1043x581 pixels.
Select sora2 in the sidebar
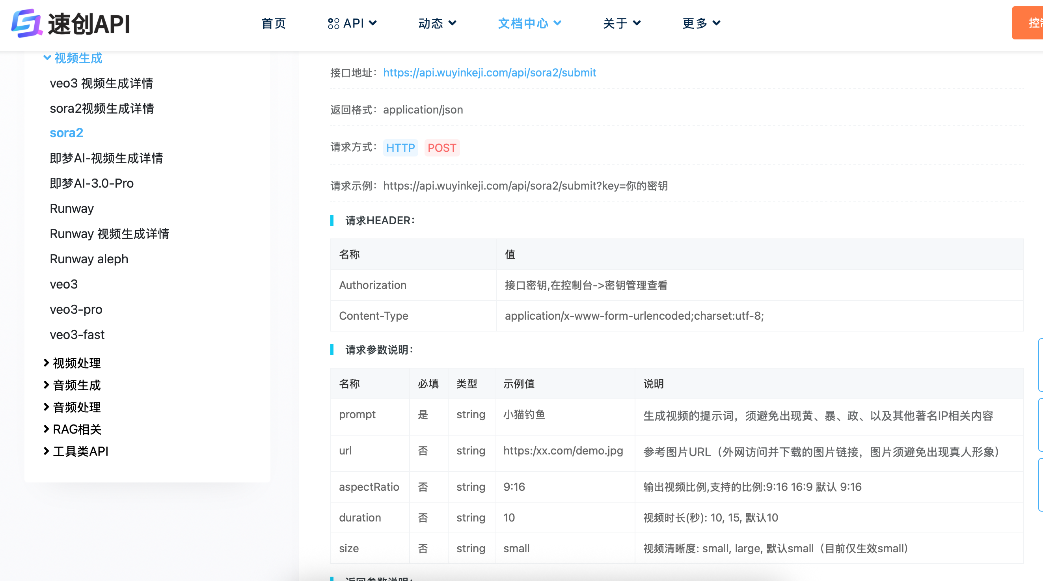click(x=66, y=132)
